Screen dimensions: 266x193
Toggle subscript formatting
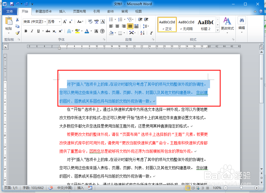pyautogui.click(x=54, y=31)
